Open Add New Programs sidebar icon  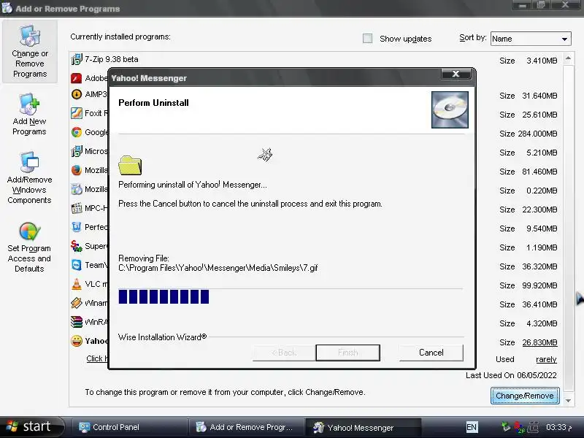click(29, 114)
